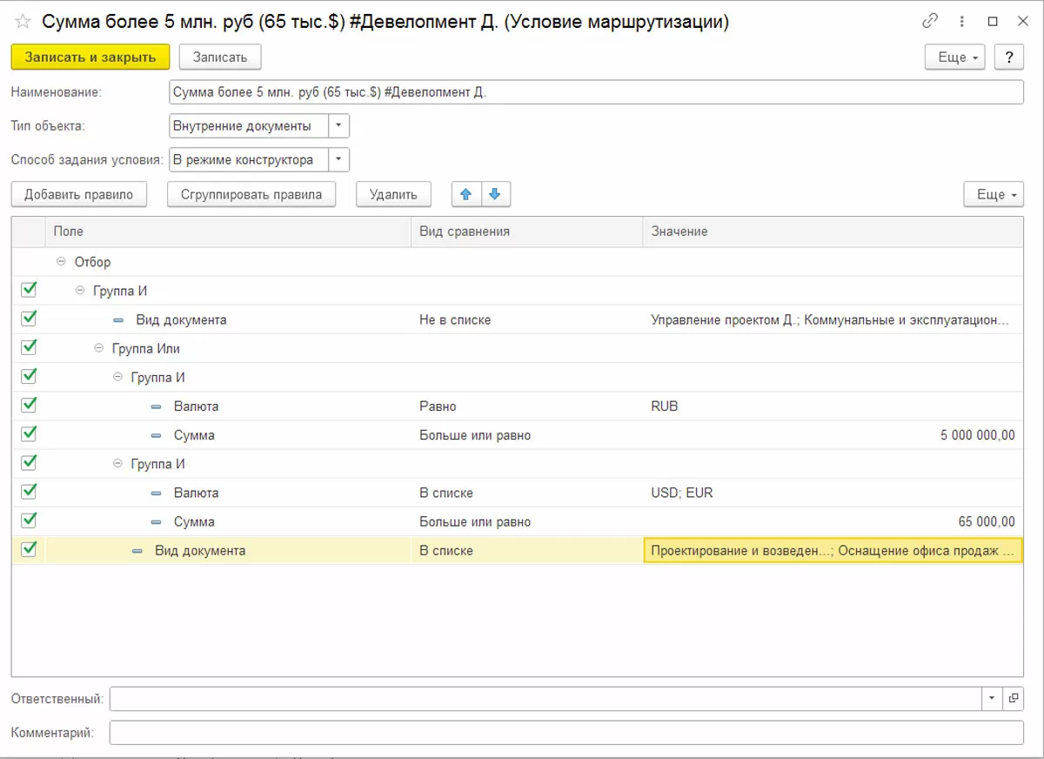Collapse the top-level Группа И node
The image size is (1044, 759).
coord(80,290)
